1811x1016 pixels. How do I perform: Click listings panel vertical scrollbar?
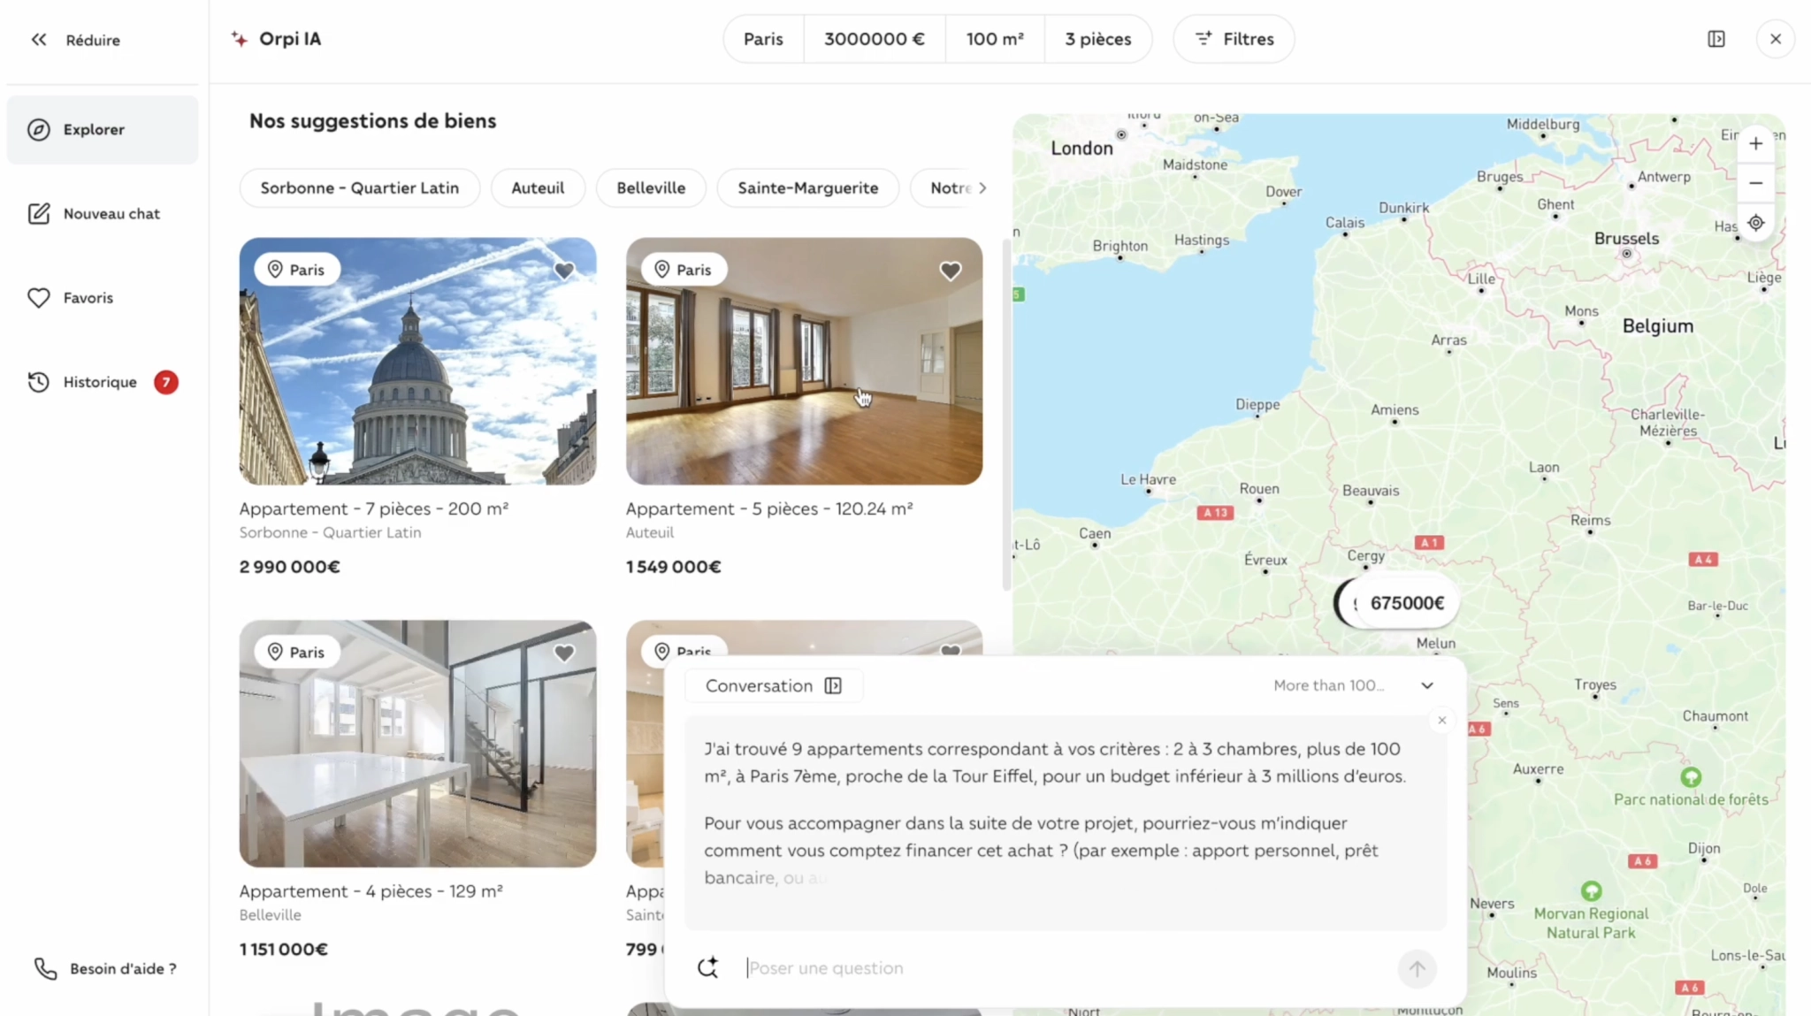pyautogui.click(x=1005, y=414)
